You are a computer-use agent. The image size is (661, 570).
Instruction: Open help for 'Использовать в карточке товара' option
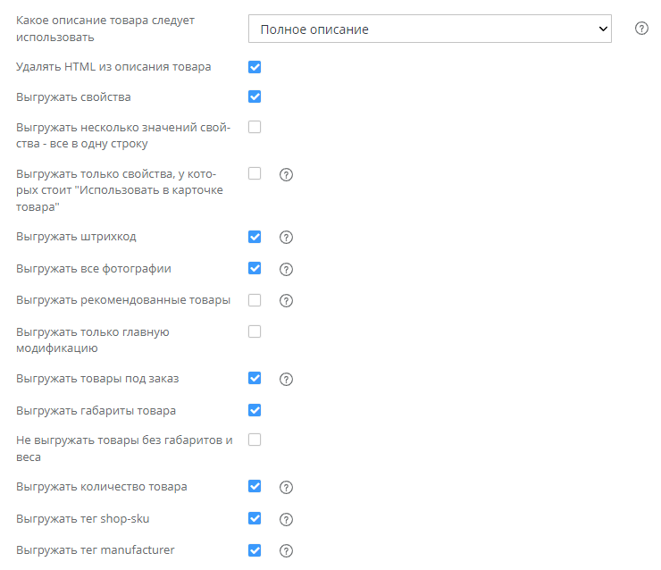point(287,174)
